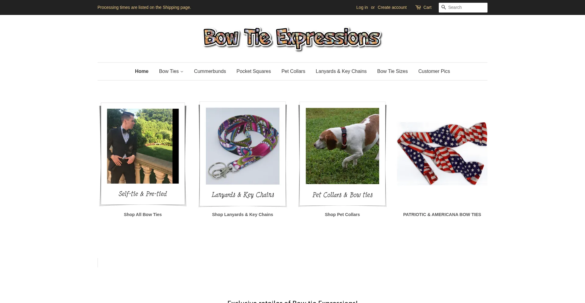Select Pet Collars in navigation bar
Screen dimensions: 585x303
click(293, 71)
